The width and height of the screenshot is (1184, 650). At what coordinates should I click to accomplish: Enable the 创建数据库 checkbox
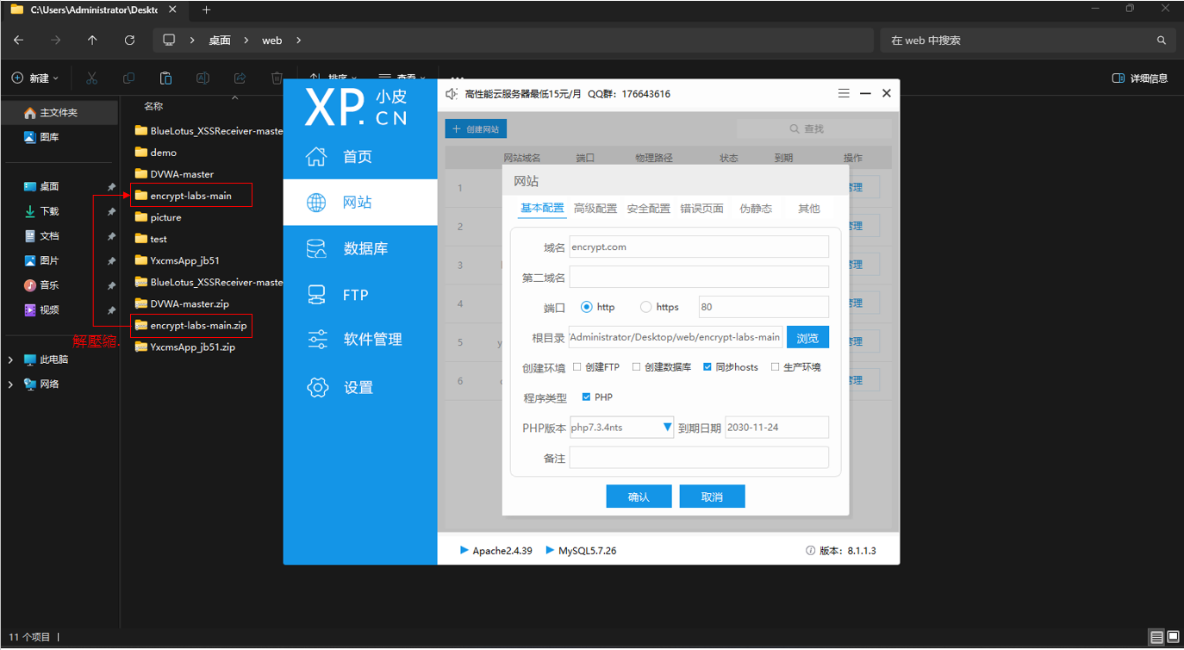pyautogui.click(x=636, y=367)
